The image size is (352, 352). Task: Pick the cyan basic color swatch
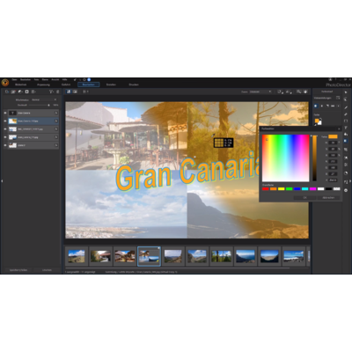(x=305, y=189)
